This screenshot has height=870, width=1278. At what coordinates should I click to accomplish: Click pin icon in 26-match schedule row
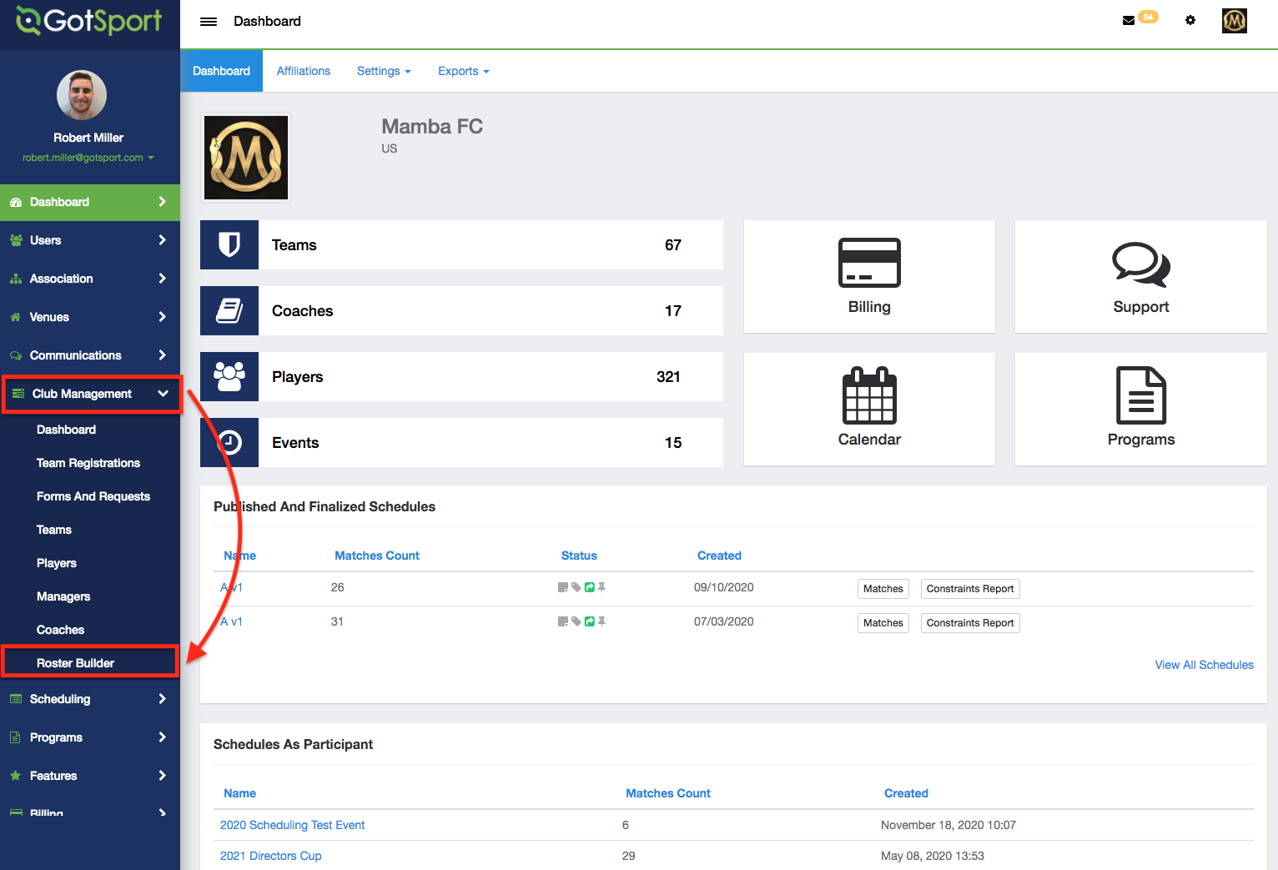pyautogui.click(x=601, y=587)
